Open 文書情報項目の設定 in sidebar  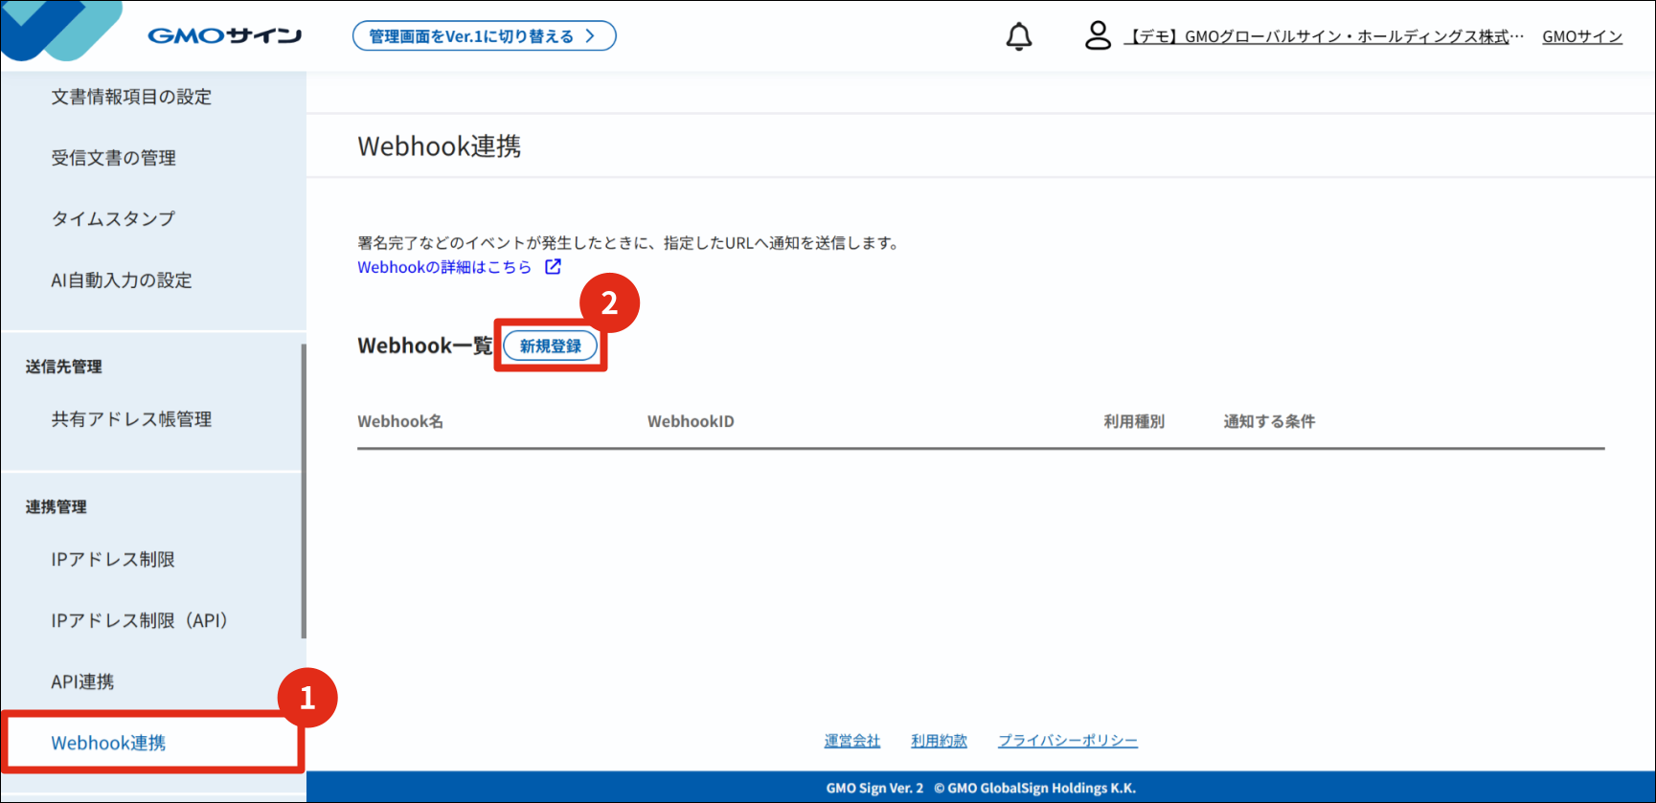[x=131, y=97]
